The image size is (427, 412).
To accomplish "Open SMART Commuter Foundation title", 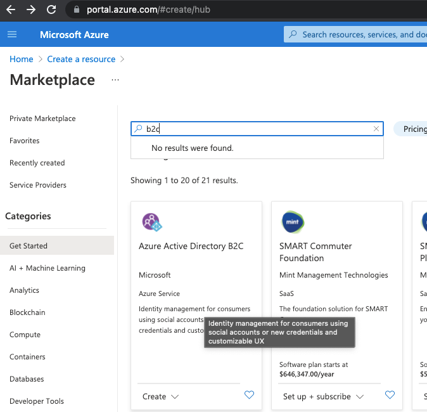I will 315,252.
